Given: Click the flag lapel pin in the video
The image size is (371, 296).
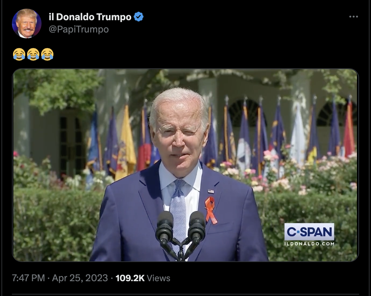Looking at the screenshot, I should tap(210, 191).
